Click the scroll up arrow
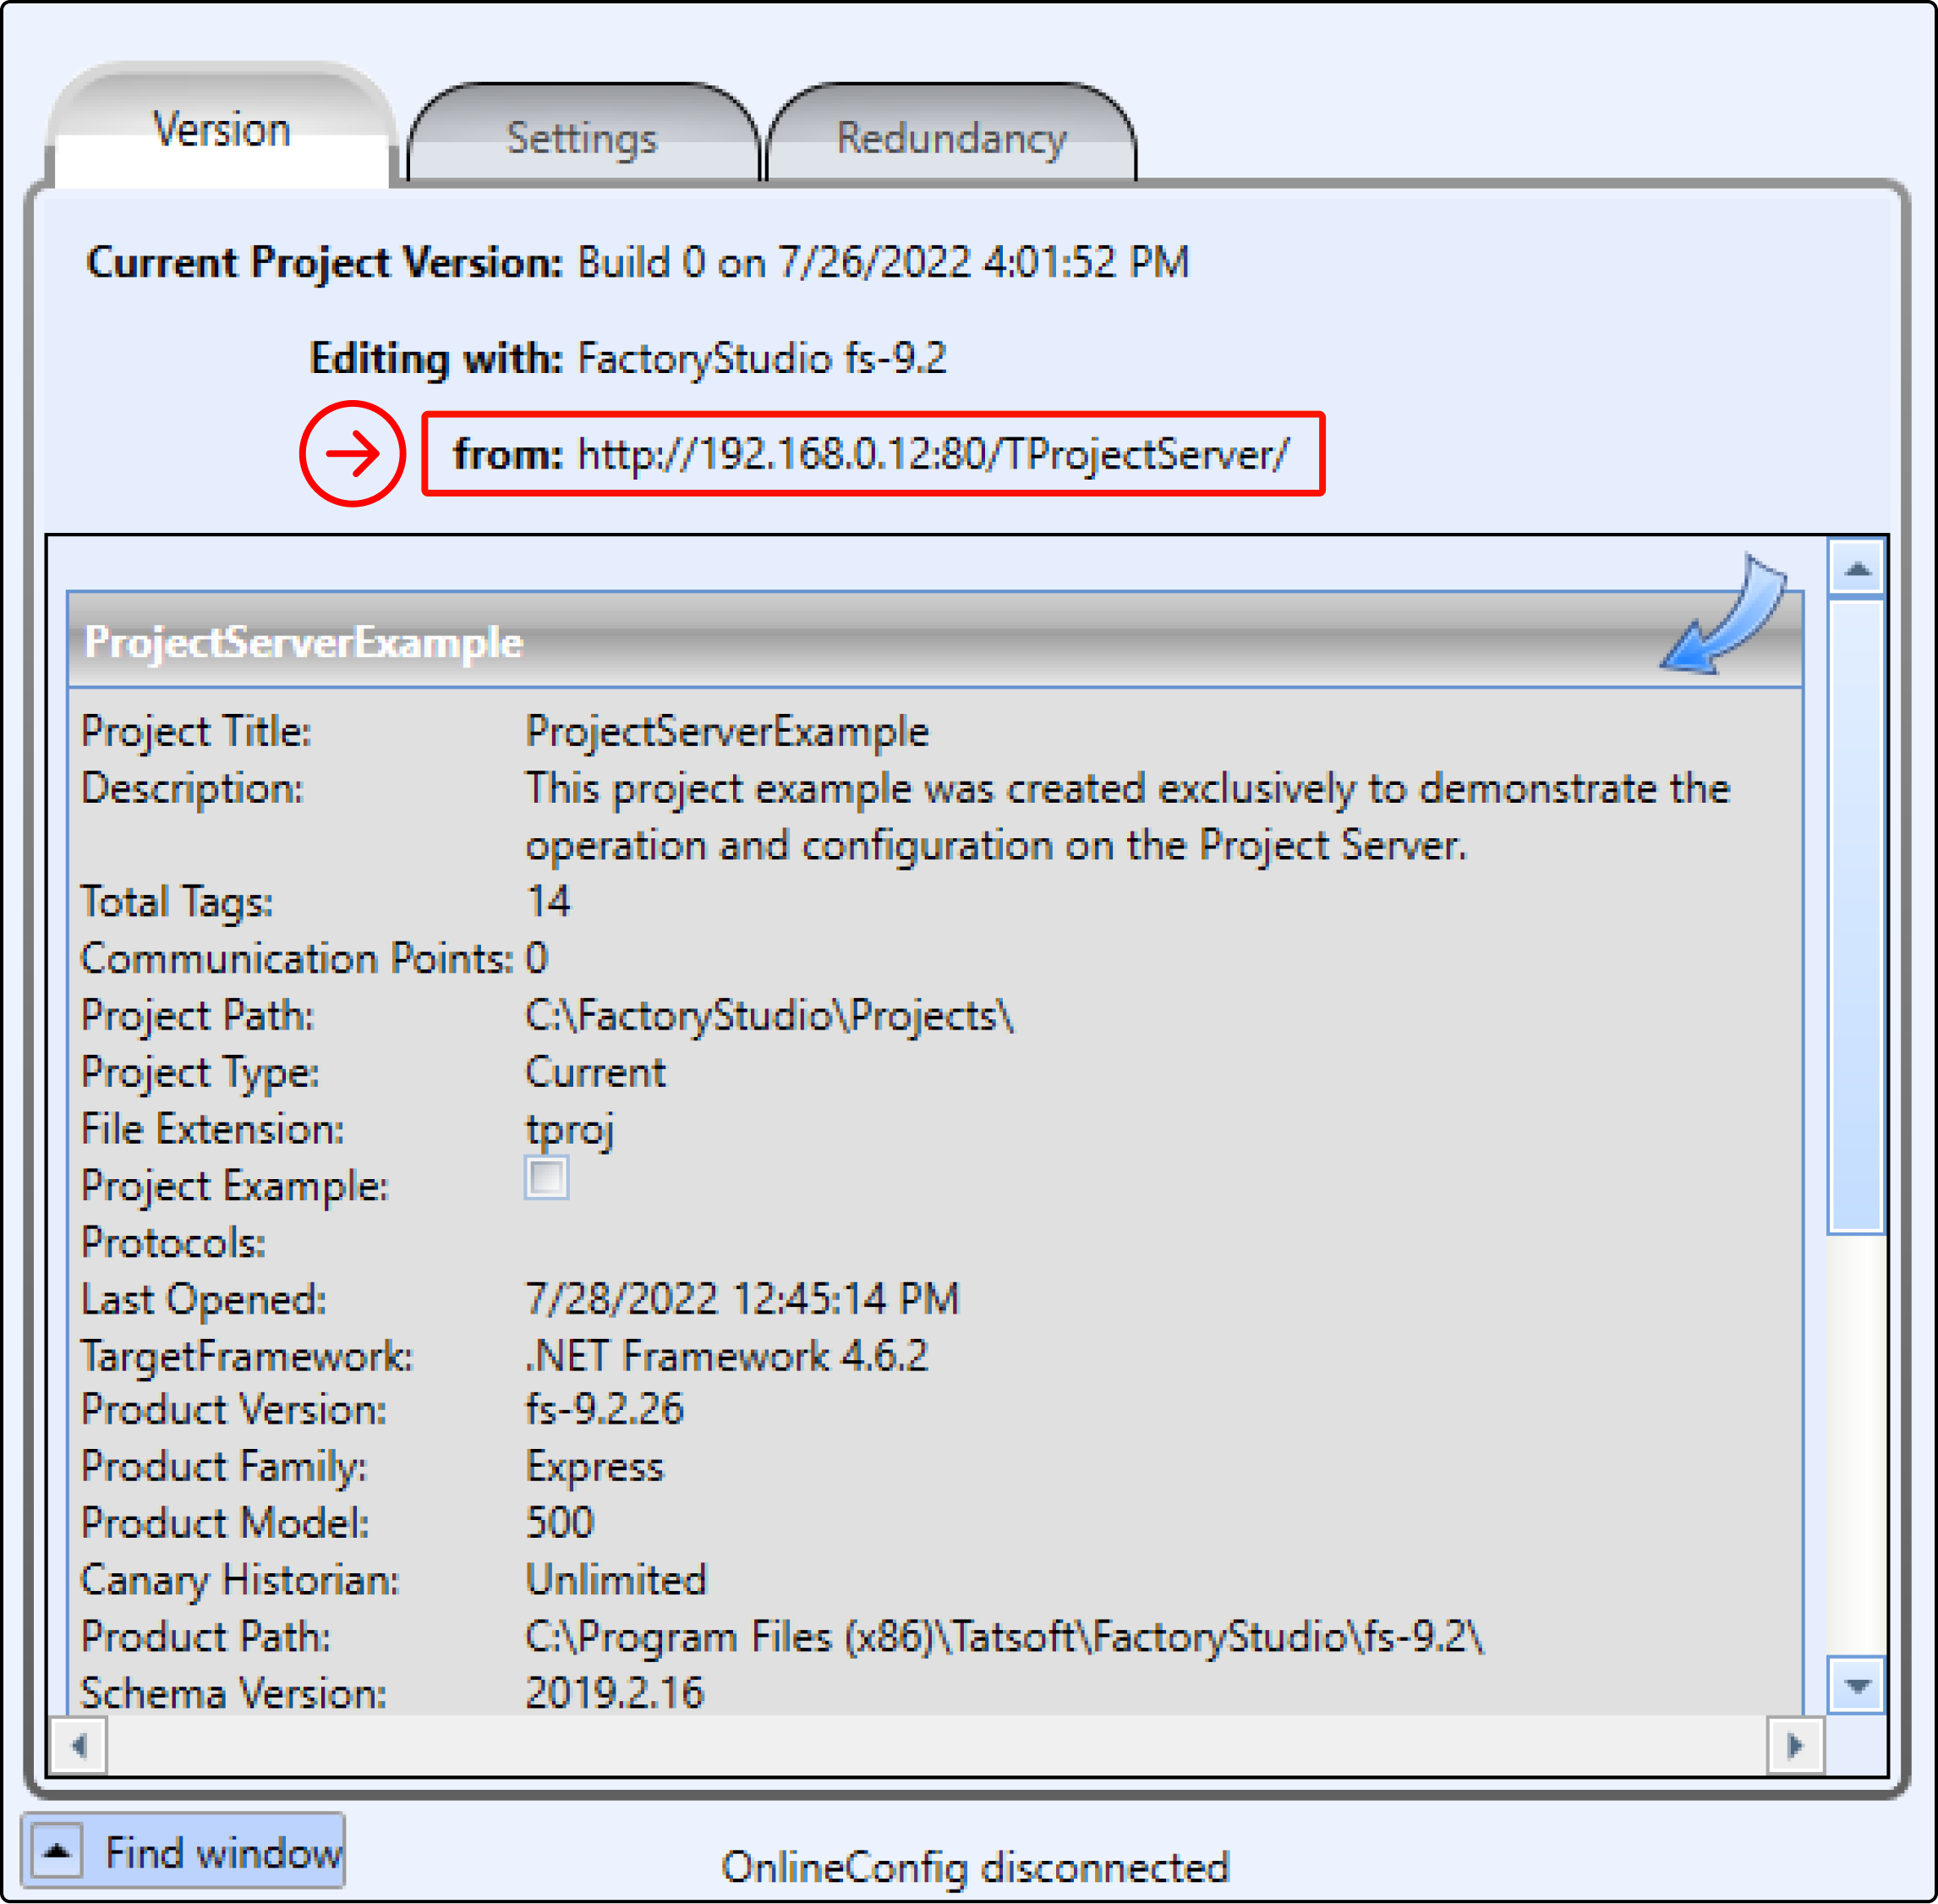Screen dimensions: 1938x1904 (1857, 569)
